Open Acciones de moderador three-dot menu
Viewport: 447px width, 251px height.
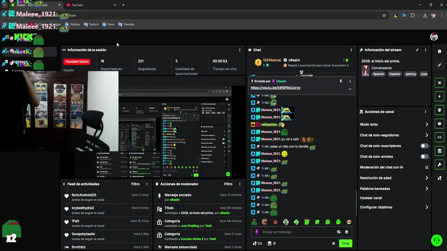(240, 184)
